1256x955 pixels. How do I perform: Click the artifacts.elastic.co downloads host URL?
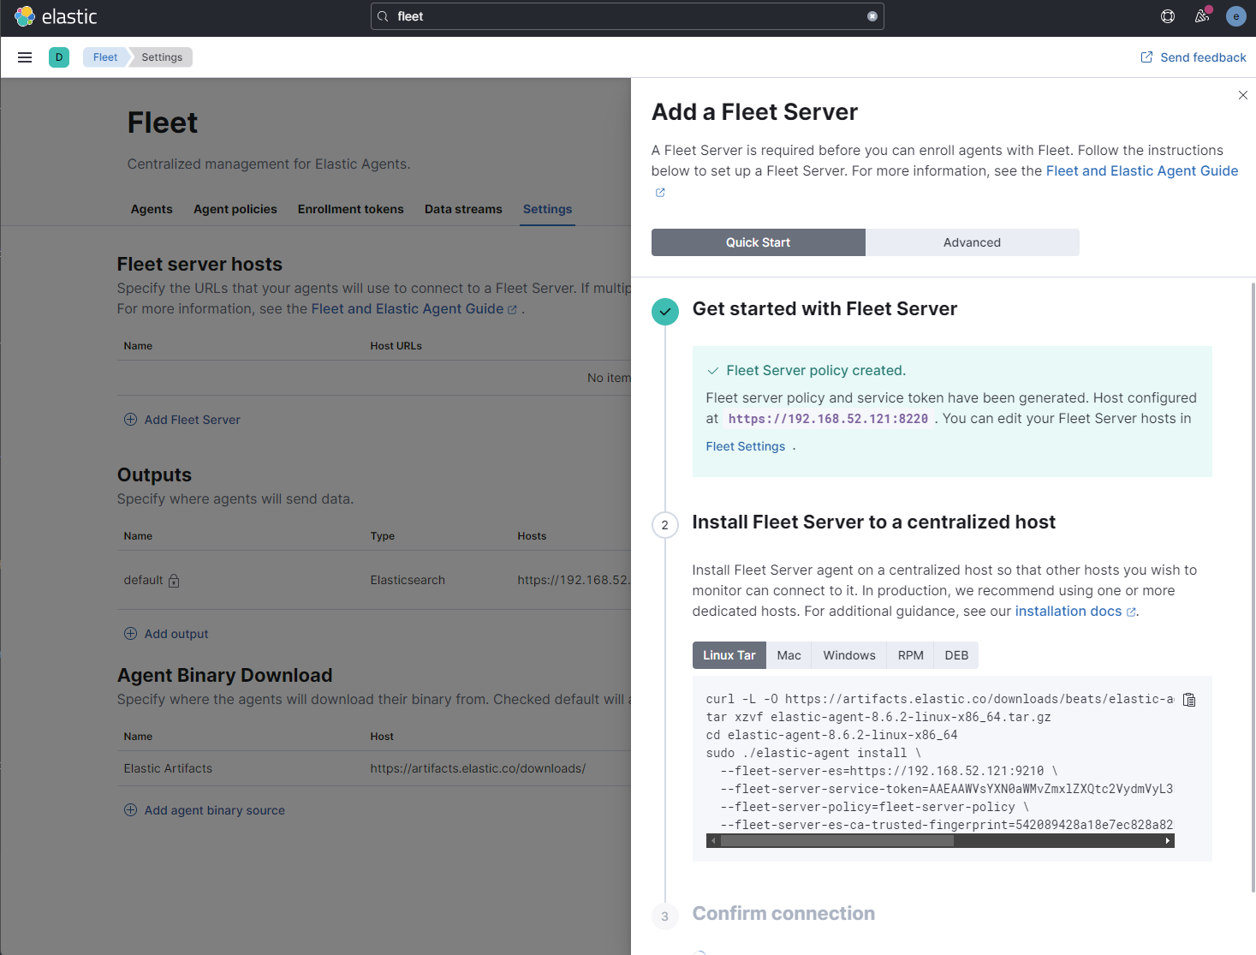point(478,769)
